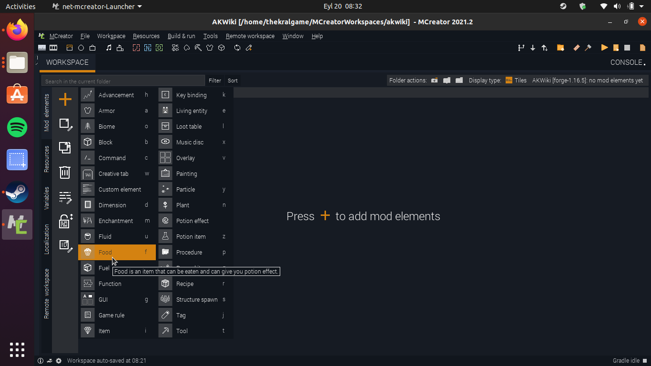Launch Steam from the dock
Image resolution: width=651 pixels, height=366 pixels.
[17, 192]
